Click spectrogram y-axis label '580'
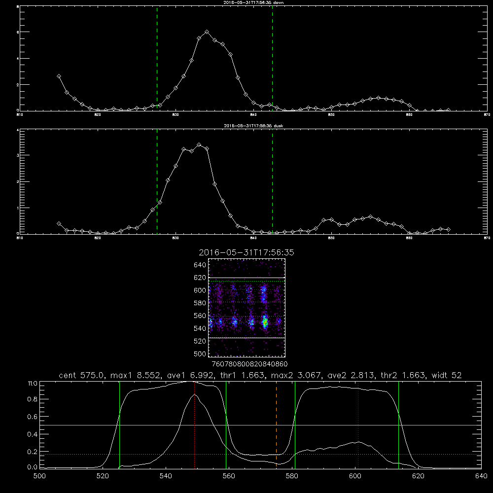The height and width of the screenshot is (493, 493). (200, 303)
